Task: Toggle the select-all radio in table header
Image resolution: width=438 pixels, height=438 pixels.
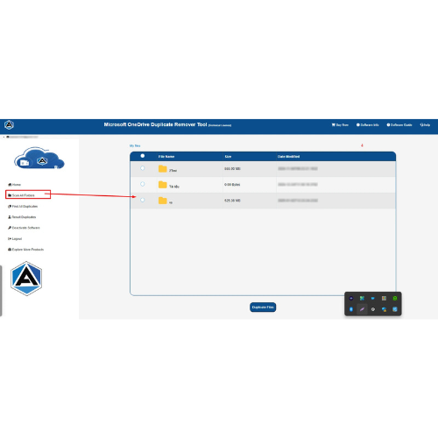Action: 143,156
